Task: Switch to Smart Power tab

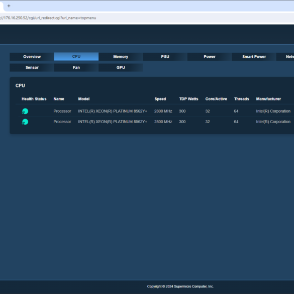Action: click(x=254, y=57)
